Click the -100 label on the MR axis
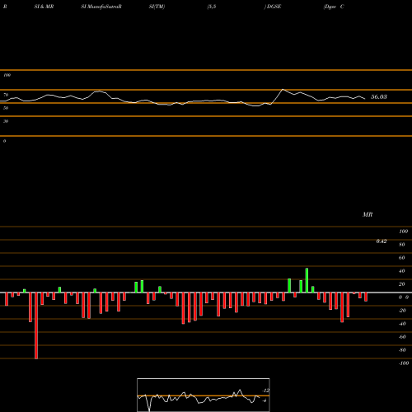The image size is (412, 412). 404,363
